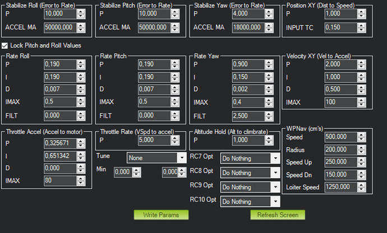Click Throttle Rate P value field
387x233 pixels.
(x=154, y=140)
